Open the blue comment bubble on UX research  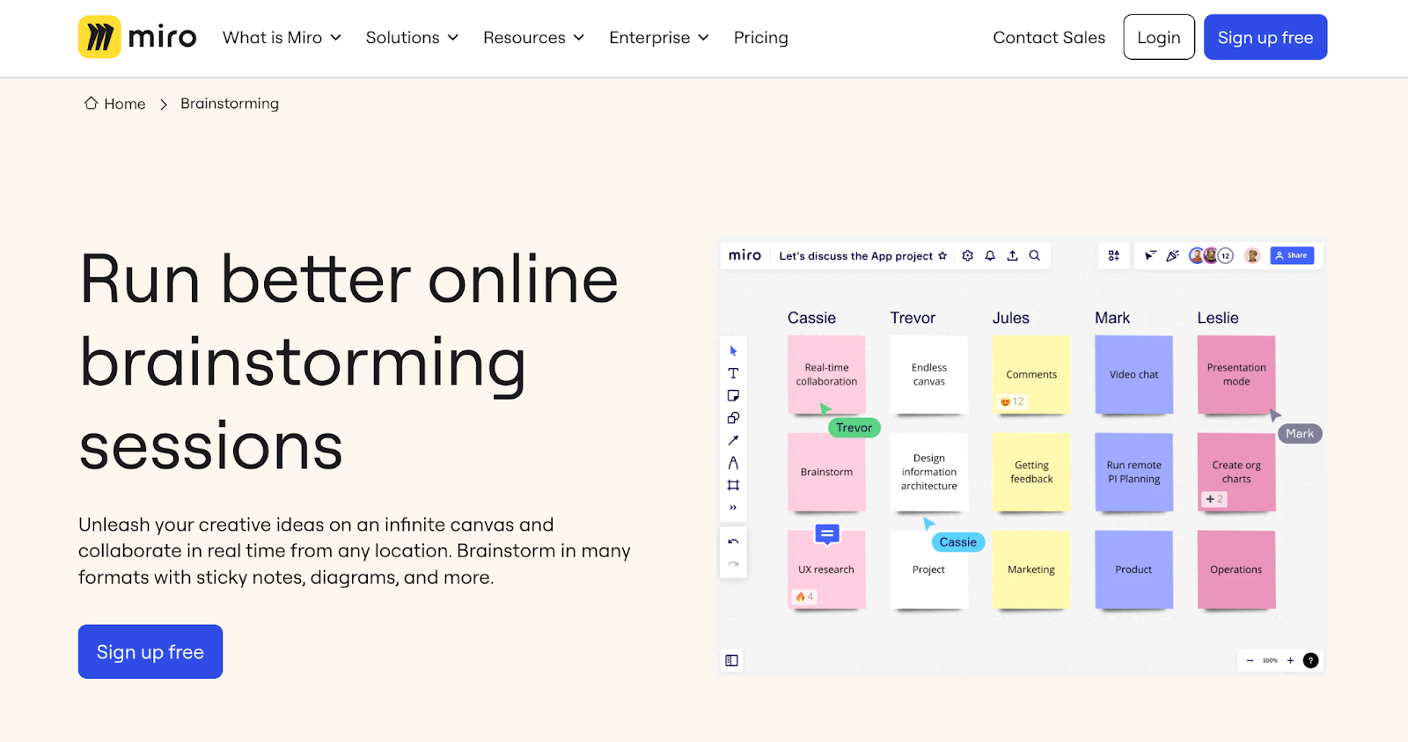pos(827,534)
